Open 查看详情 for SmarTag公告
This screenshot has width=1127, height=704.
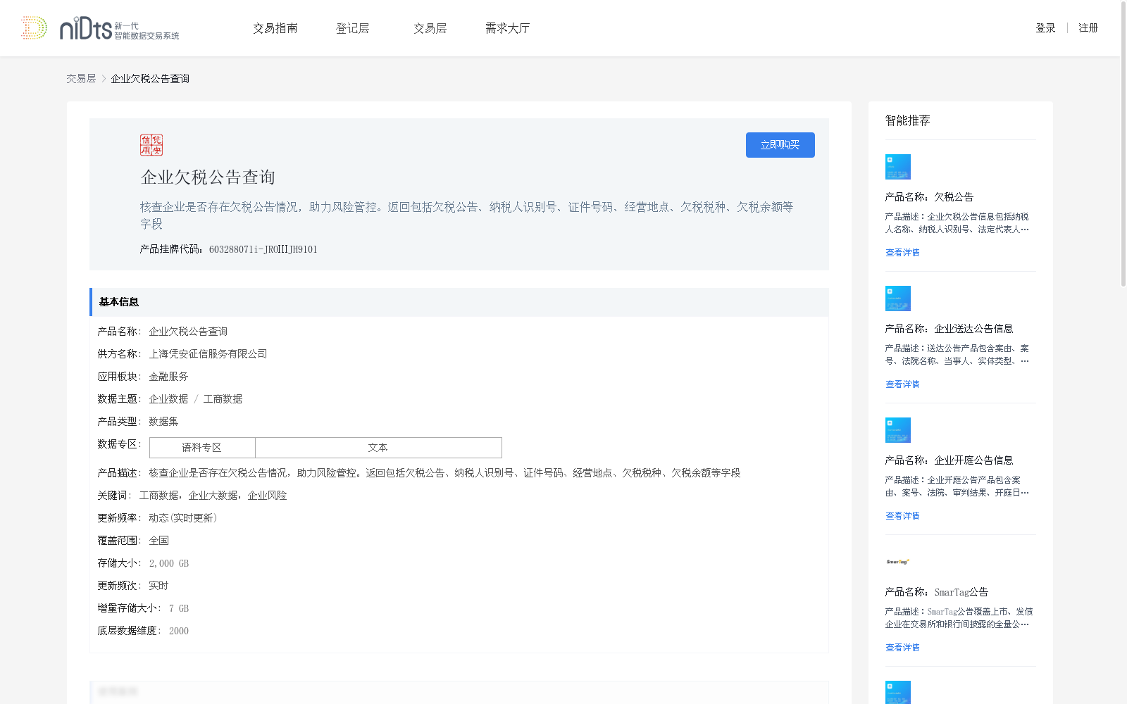(902, 648)
